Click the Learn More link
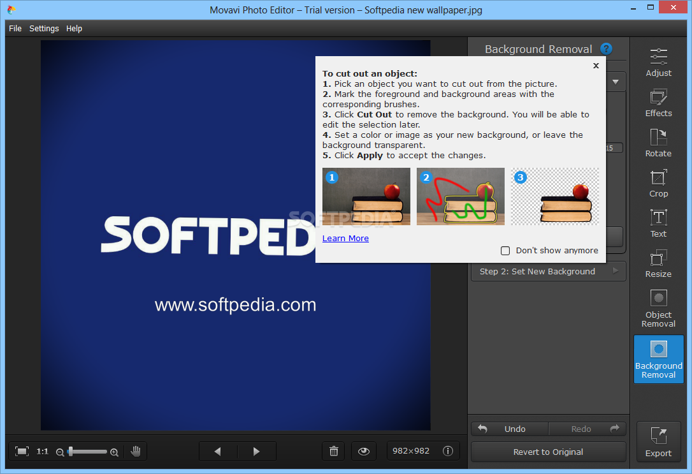Viewport: 692px width, 474px height. click(345, 238)
